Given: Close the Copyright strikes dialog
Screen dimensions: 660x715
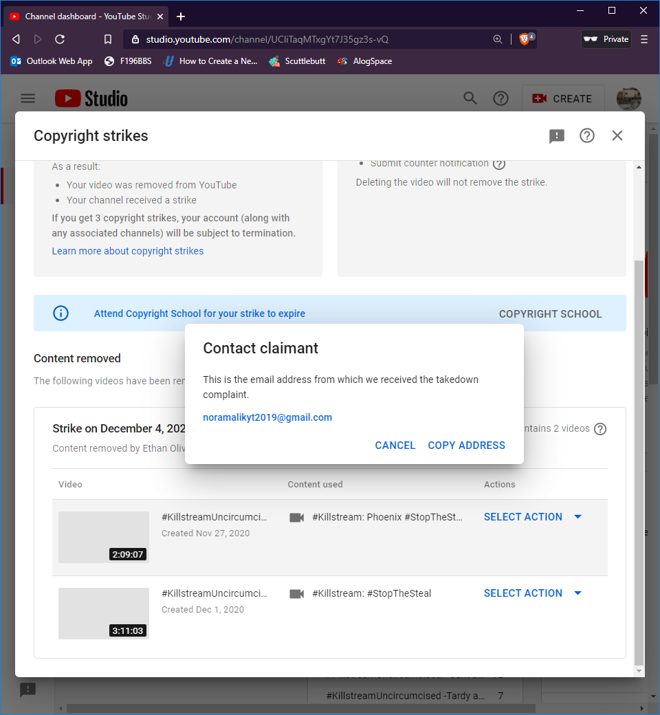Looking at the screenshot, I should (617, 135).
